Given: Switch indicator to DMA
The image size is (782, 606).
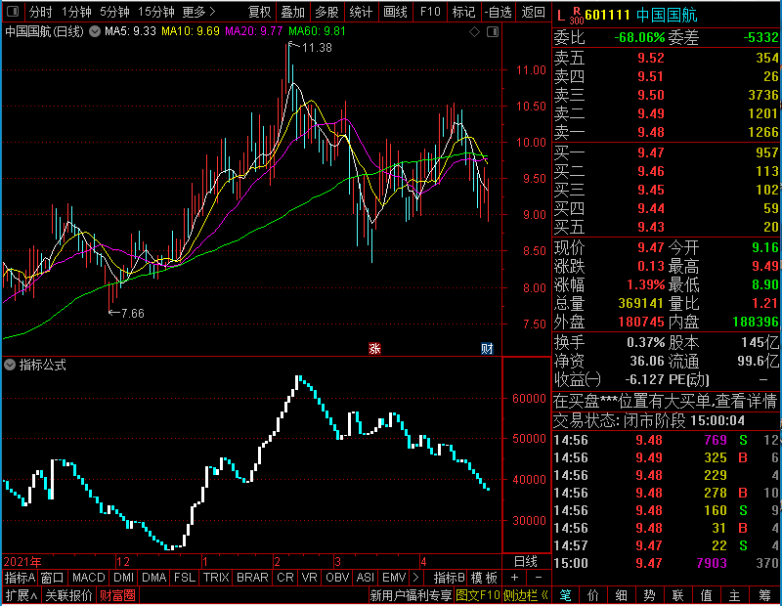Looking at the screenshot, I should tap(154, 578).
